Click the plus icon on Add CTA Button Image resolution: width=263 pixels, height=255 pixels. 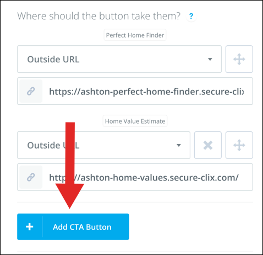30,227
